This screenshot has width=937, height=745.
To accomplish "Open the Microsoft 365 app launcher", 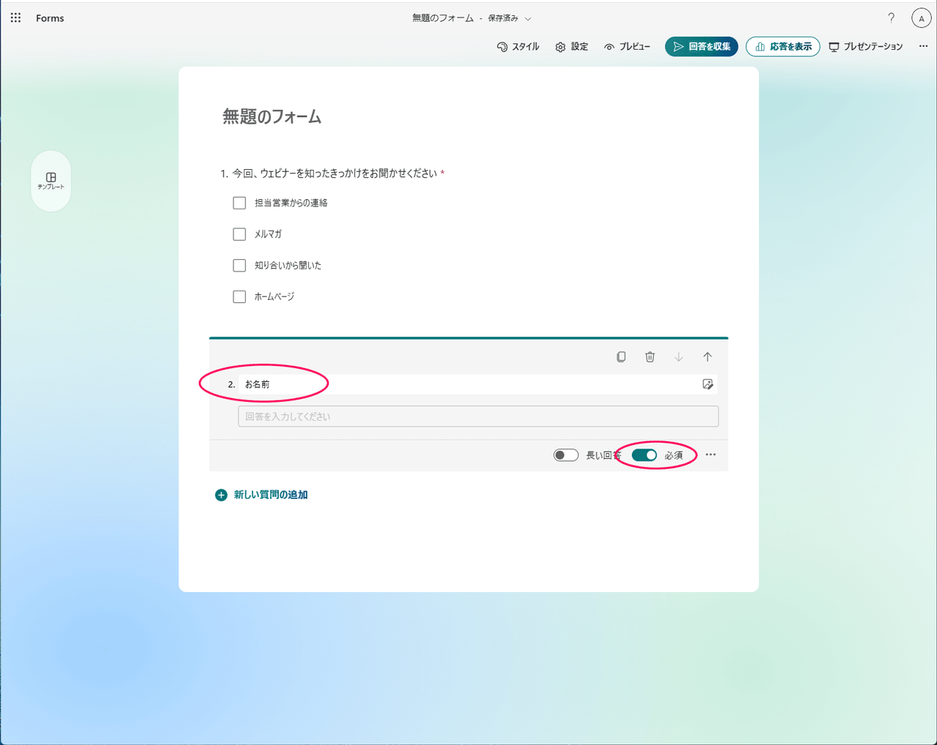I will (x=15, y=18).
